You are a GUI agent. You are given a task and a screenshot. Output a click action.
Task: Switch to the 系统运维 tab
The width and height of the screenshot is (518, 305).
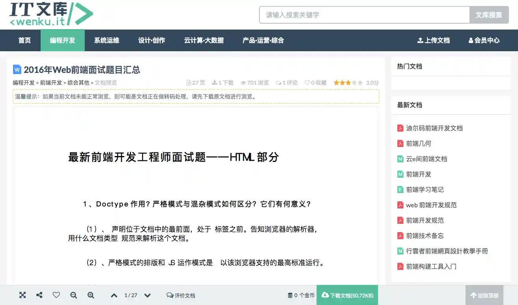pyautogui.click(x=106, y=40)
